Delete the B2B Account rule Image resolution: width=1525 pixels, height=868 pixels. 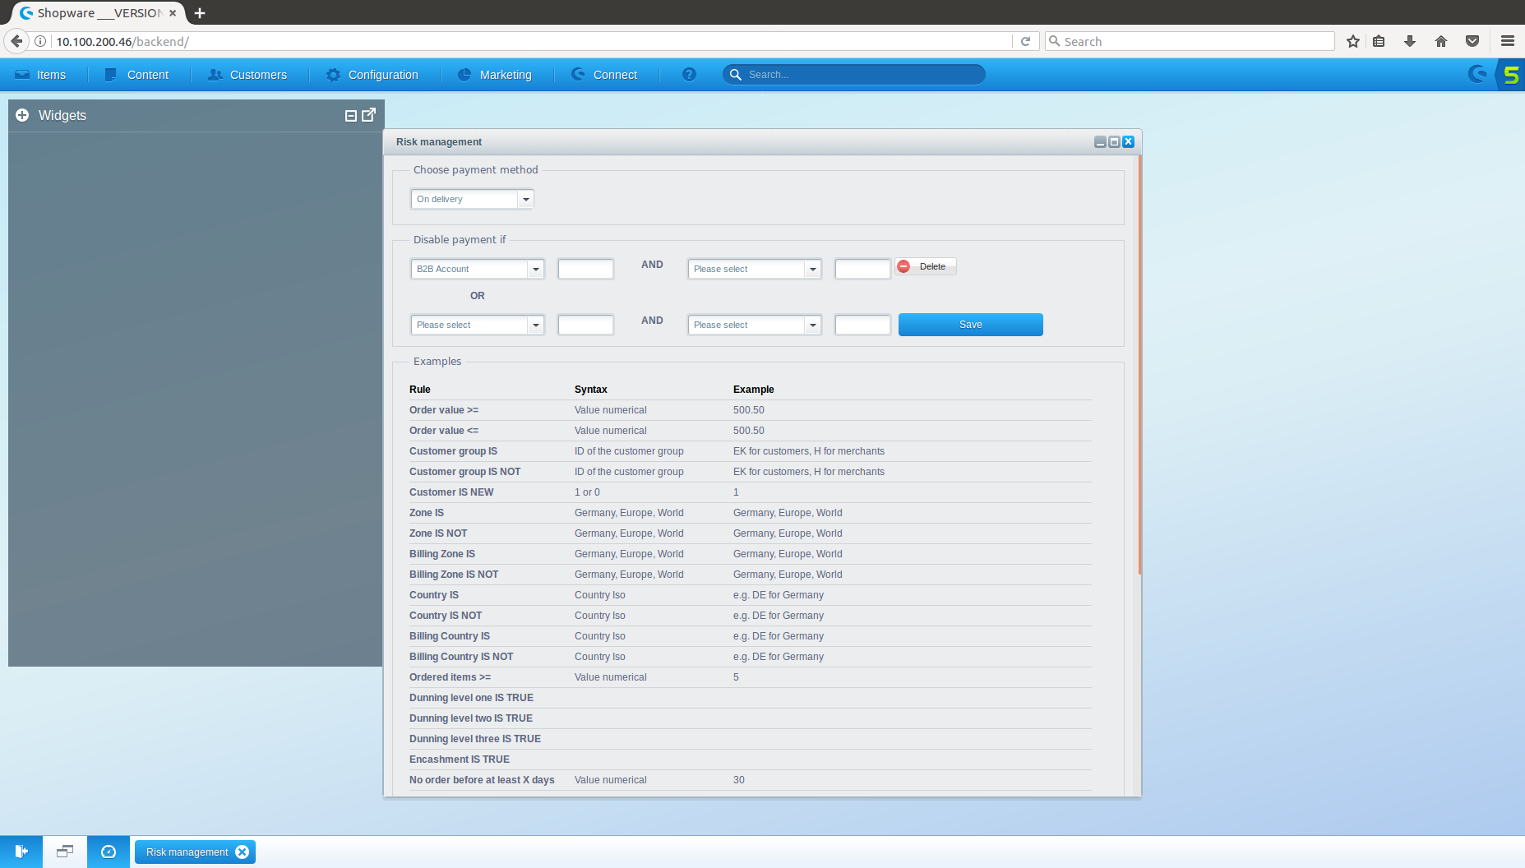coord(926,266)
